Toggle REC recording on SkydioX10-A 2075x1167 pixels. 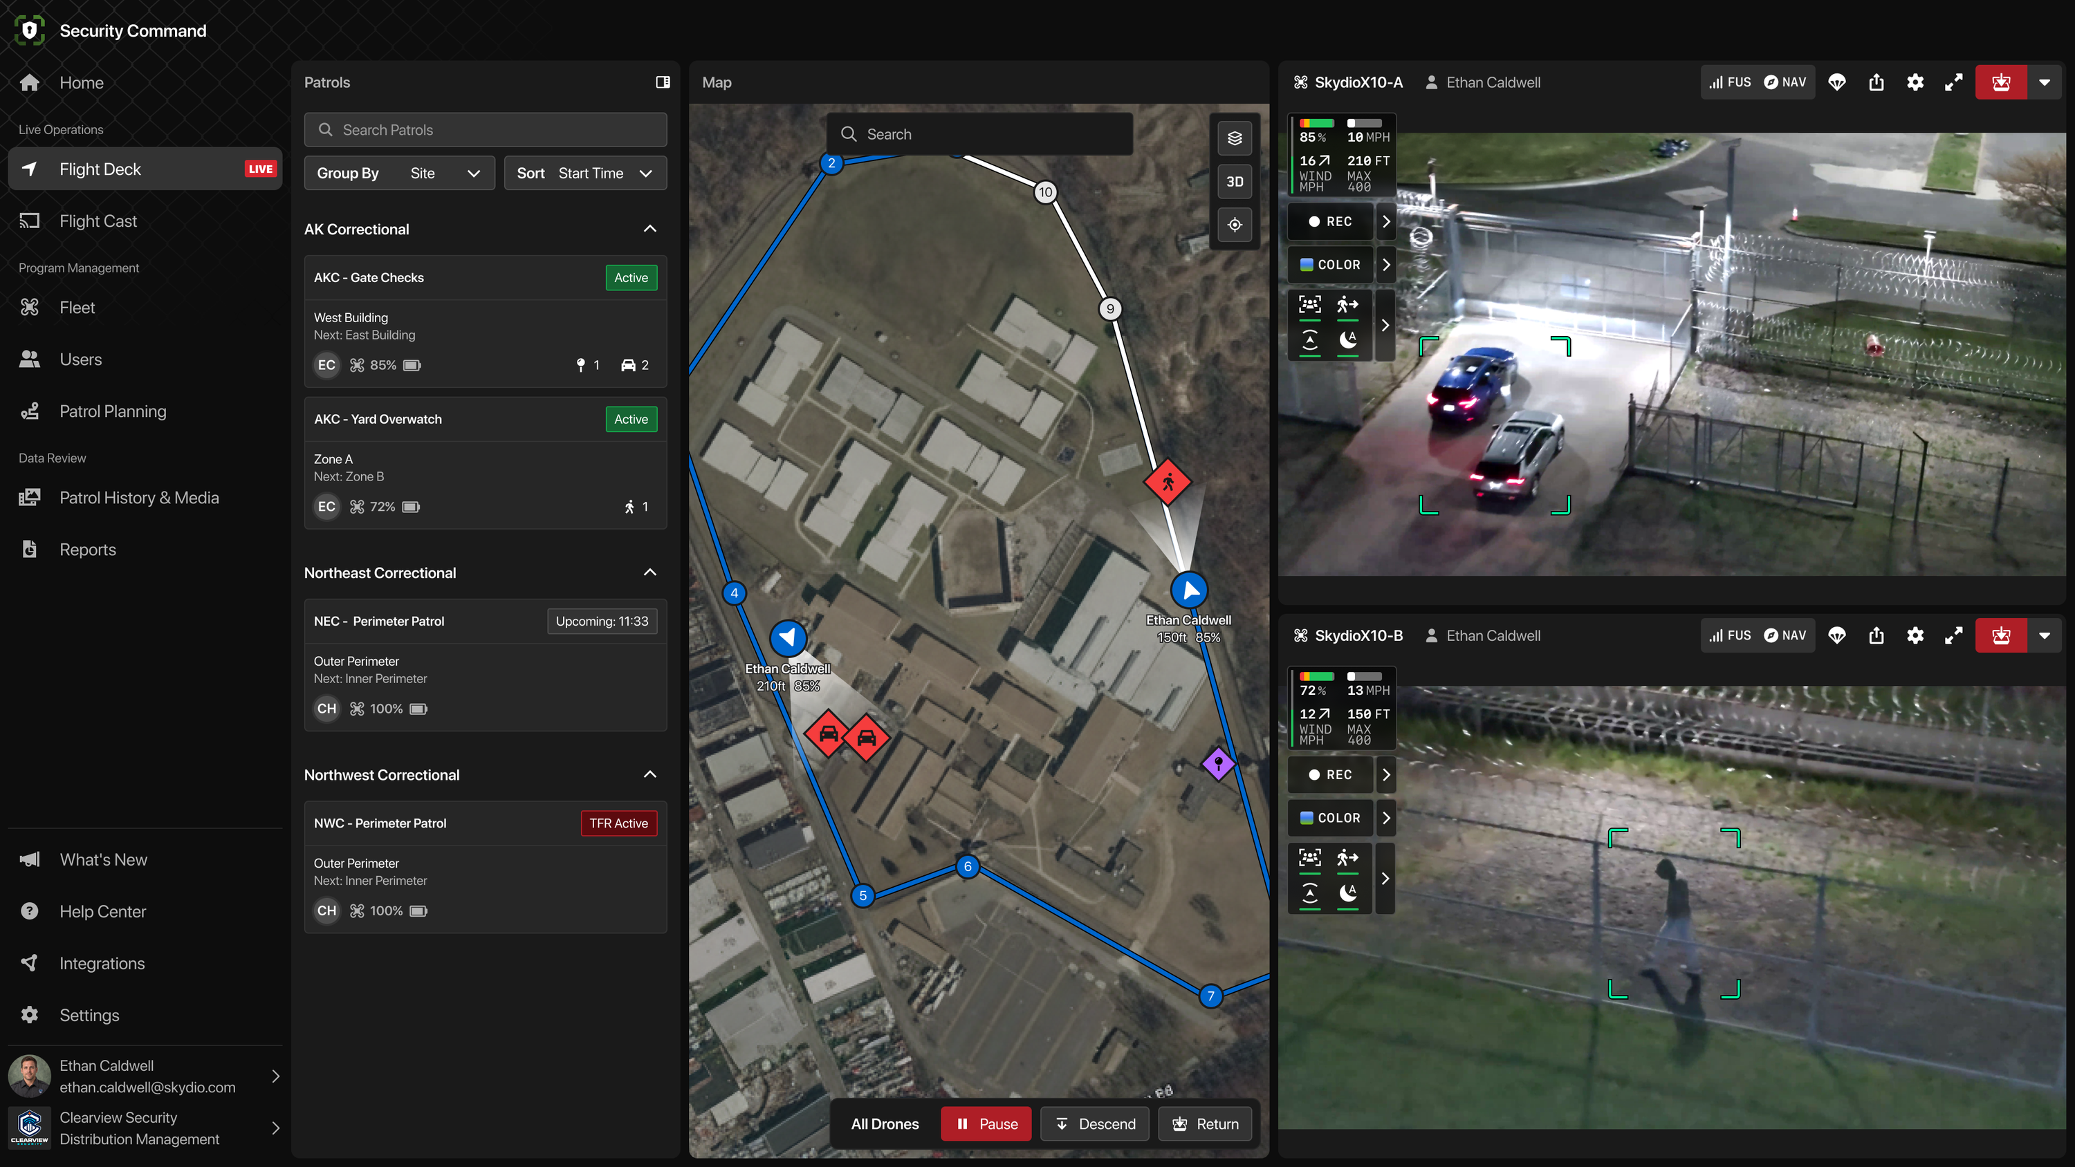(x=1330, y=221)
